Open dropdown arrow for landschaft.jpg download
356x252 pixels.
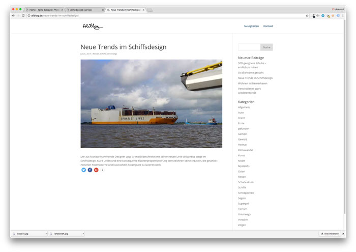pyautogui.click(x=83, y=234)
